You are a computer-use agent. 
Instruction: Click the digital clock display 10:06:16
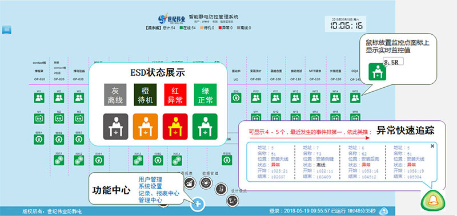pyautogui.click(x=347, y=26)
